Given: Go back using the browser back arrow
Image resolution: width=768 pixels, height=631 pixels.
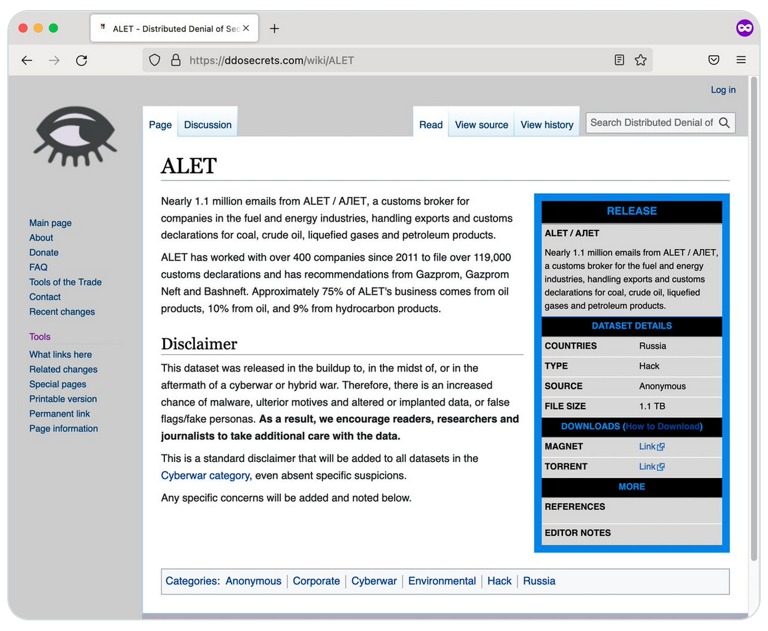Looking at the screenshot, I should [x=27, y=61].
